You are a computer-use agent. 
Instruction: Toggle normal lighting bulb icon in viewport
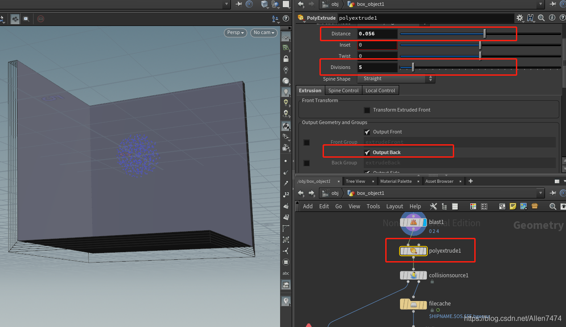click(x=286, y=103)
